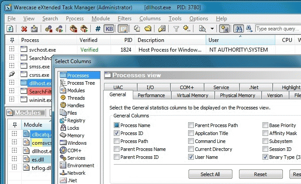Click the yellow plus-minus toolbar icon

[x=186, y=29]
